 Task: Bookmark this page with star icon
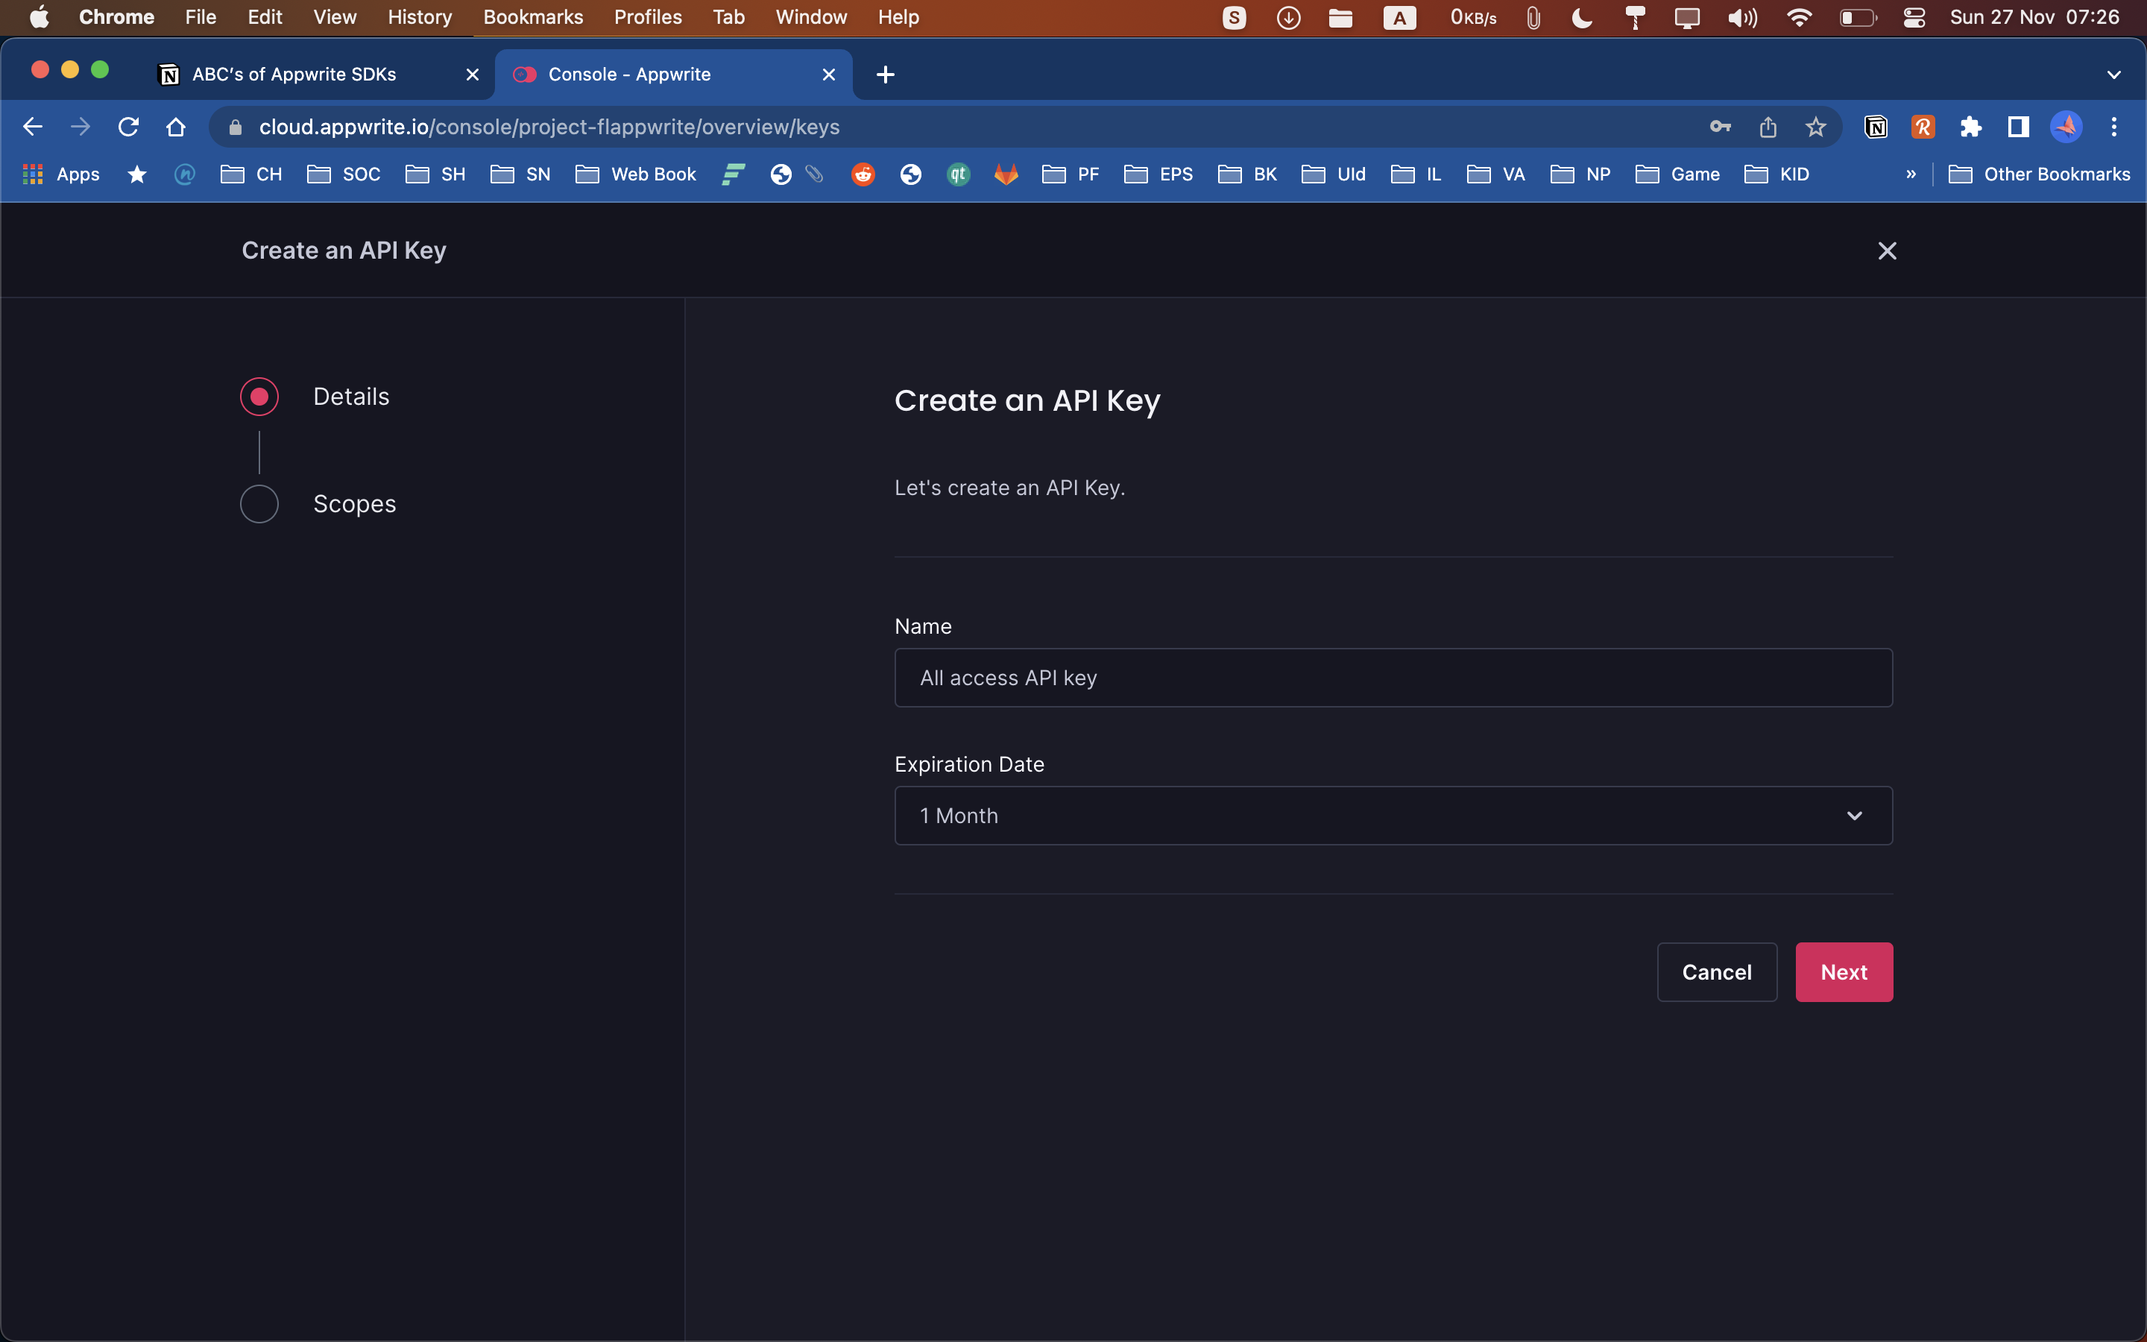pos(1816,127)
